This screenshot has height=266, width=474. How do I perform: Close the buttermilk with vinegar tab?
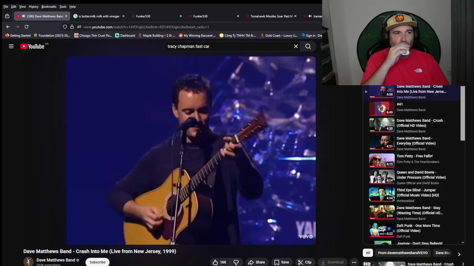[x=123, y=16]
